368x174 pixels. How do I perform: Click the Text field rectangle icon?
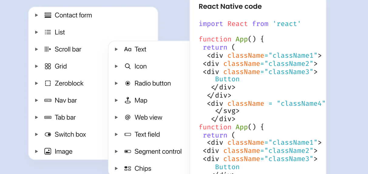click(128, 134)
